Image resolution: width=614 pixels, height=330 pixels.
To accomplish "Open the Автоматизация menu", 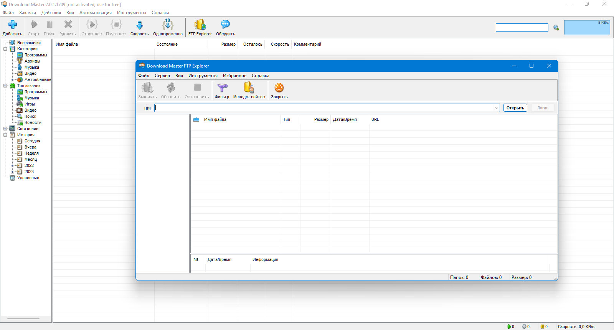I will pyautogui.click(x=96, y=13).
